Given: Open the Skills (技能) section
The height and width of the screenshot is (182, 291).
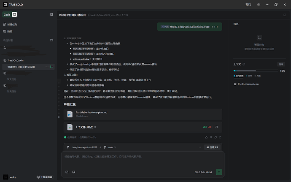Looking at the screenshot, I should pyautogui.click(x=8, y=31).
